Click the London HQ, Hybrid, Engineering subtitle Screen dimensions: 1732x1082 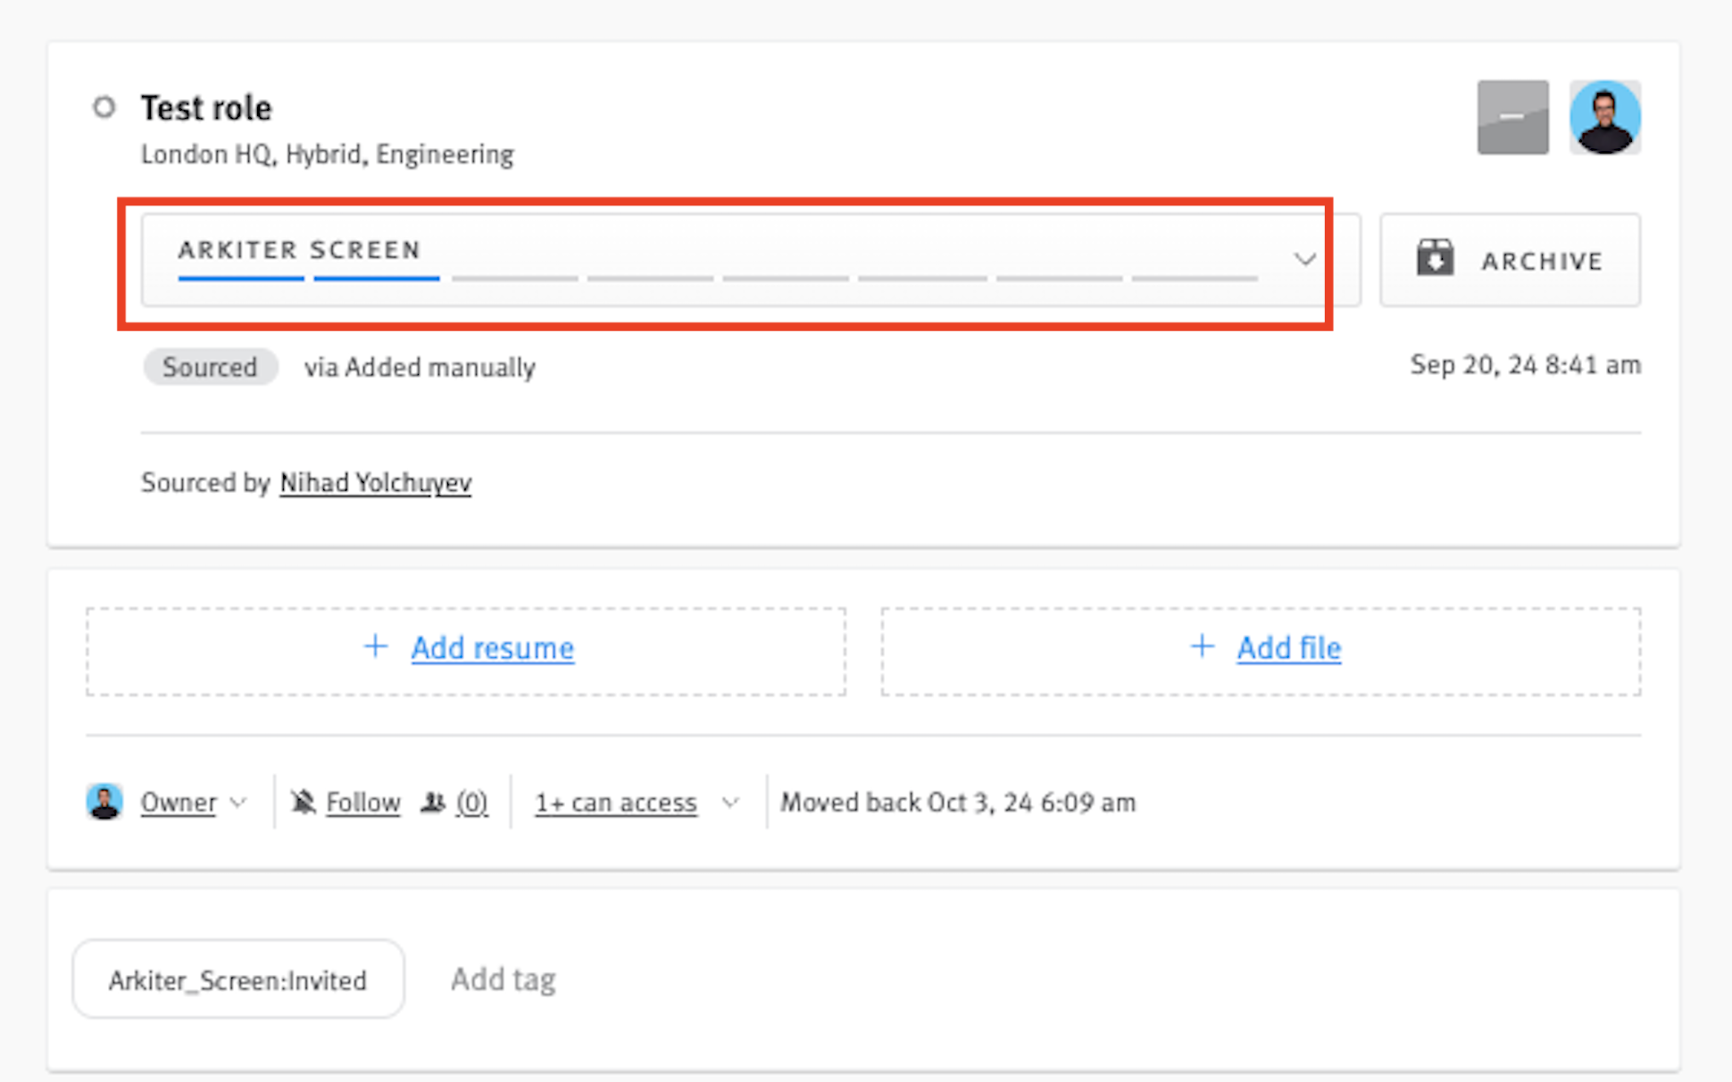[x=327, y=154]
